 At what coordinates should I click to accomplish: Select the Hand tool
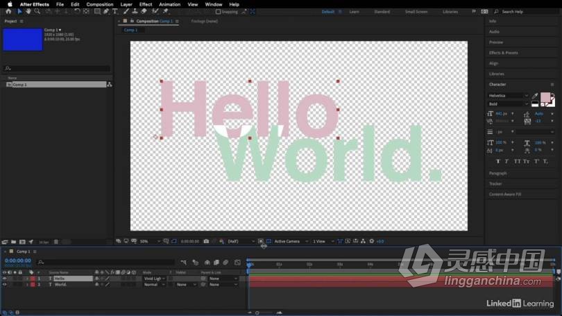[28, 12]
